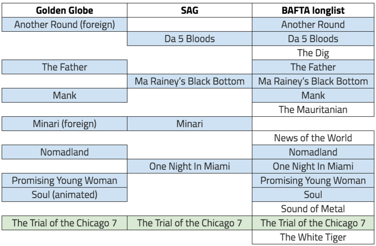Click Ma Rainey's Black Bottom under BAFTA
Screen dimensions: 376x246
(313, 81)
